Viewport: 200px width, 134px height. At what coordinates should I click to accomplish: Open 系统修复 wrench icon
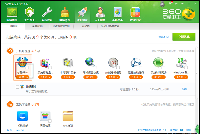coord(47,12)
